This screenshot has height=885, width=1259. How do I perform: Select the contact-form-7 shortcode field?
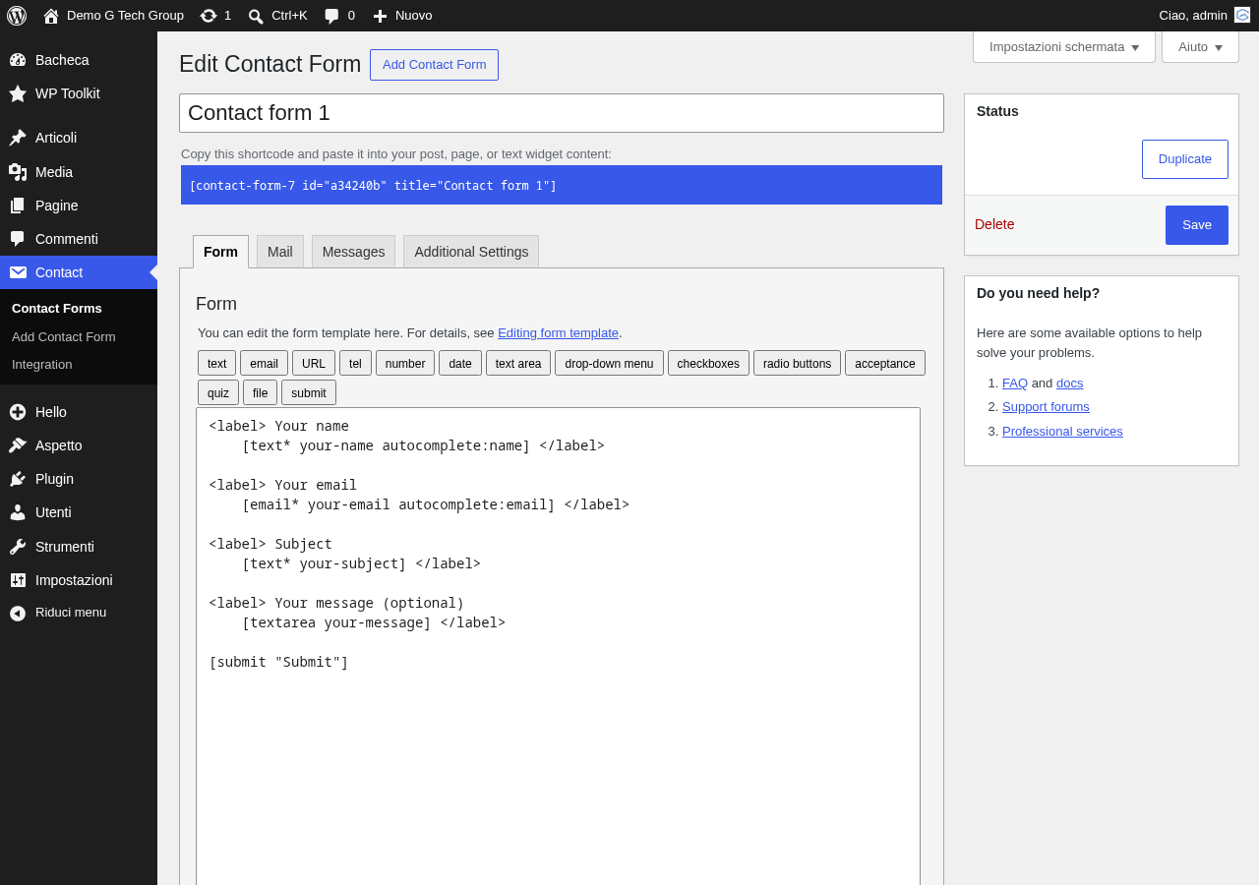562,185
